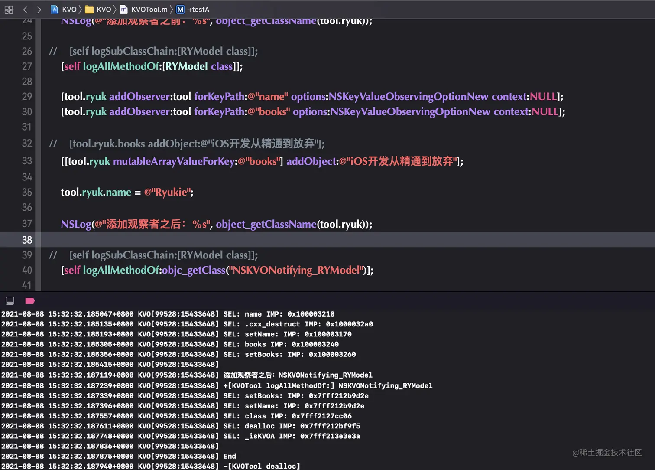Click console line "SEL: setBooks: IMP: 0x100003260"

click(x=178, y=354)
